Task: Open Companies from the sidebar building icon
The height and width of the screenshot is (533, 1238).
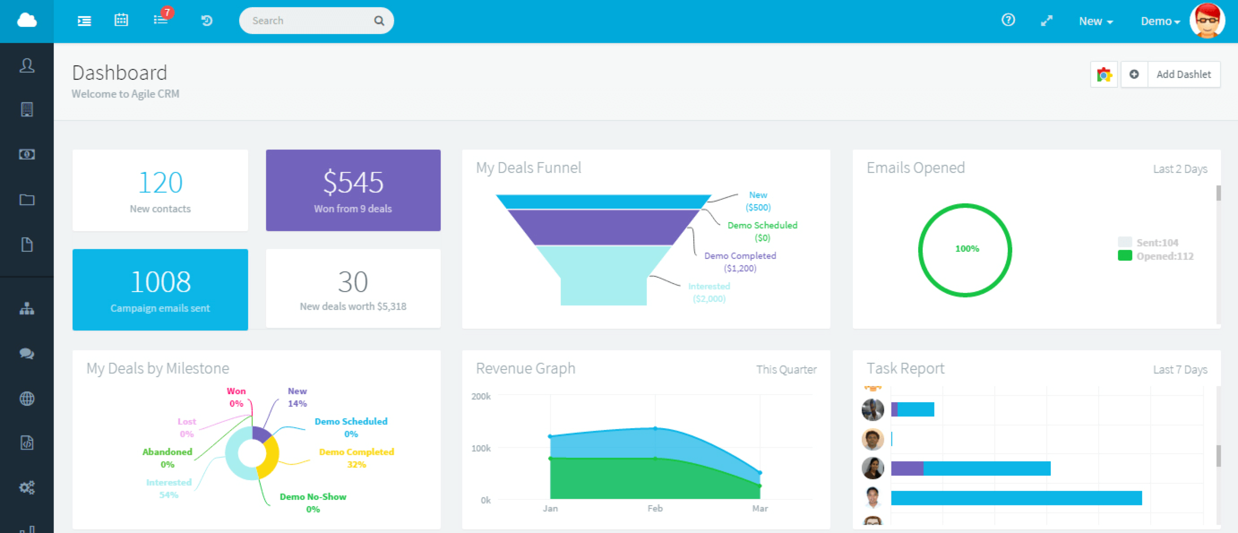Action: point(27,110)
